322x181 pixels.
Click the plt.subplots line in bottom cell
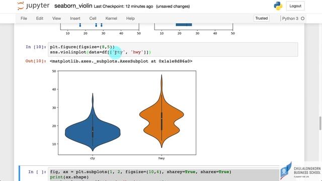pos(141,172)
